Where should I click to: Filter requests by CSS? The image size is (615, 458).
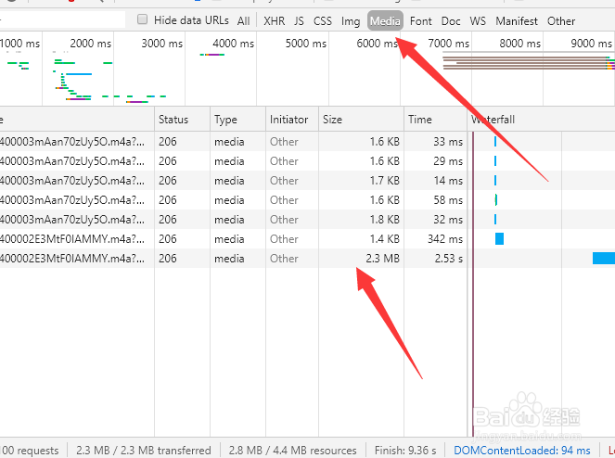[323, 20]
